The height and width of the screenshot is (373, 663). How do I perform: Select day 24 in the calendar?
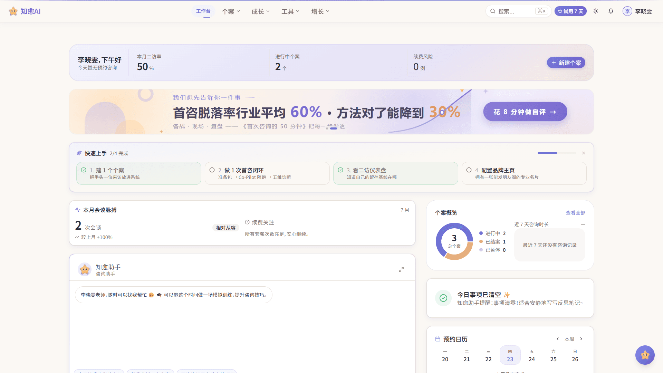[x=532, y=355]
